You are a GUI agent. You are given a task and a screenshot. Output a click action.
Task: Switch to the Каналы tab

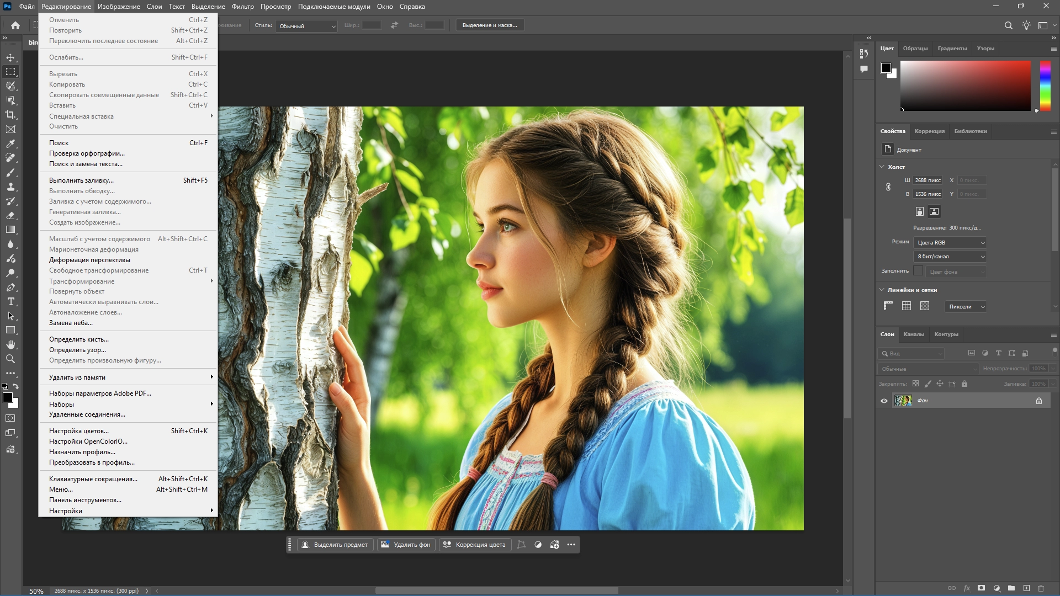(x=914, y=334)
